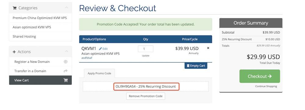Click the globe icon for Register a New Domain

tap(66, 62)
